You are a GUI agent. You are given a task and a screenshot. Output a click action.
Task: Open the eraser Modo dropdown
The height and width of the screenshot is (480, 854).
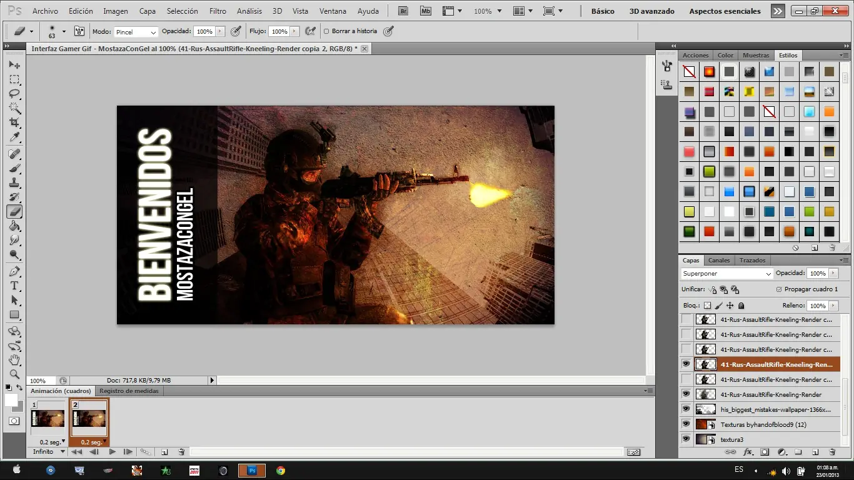136,32
